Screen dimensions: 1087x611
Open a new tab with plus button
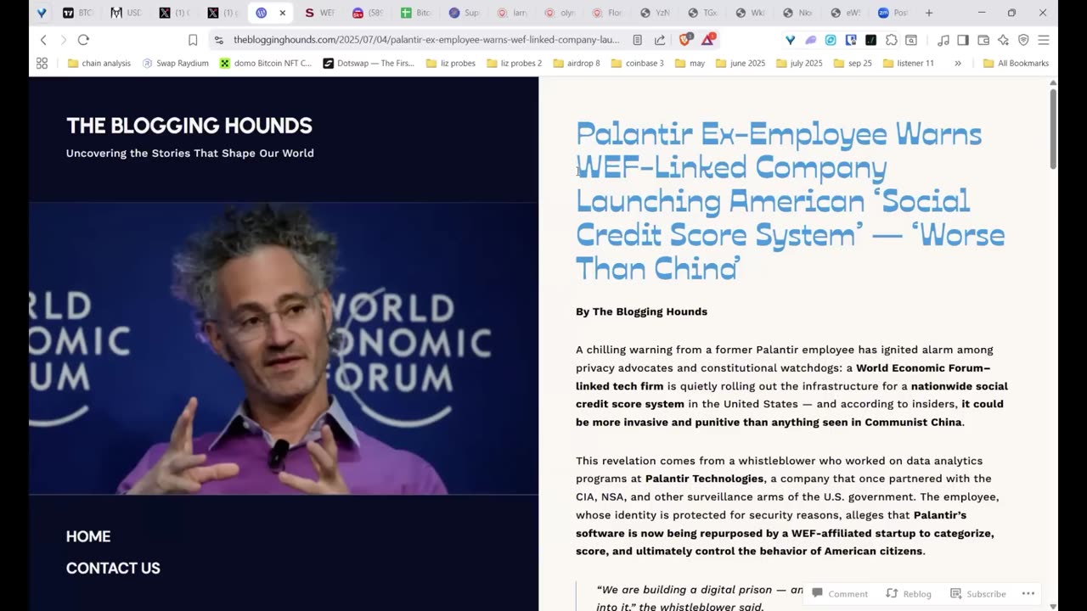pos(929,13)
